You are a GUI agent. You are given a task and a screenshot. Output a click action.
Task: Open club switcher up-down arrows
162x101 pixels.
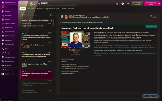pos(34,4)
